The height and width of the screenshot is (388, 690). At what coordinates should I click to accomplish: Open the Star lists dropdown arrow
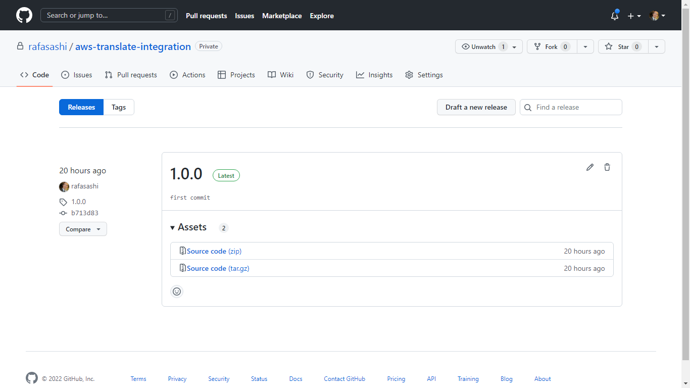click(x=657, y=46)
